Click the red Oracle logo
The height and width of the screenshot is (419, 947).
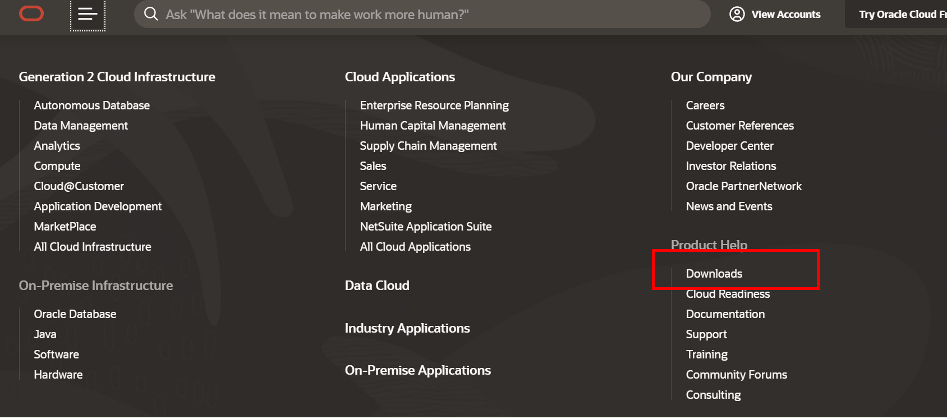[x=31, y=13]
